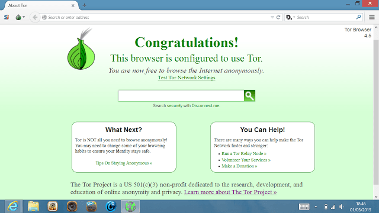Open the blue swirl C app in taskbar
379x213 pixels.
(111, 206)
